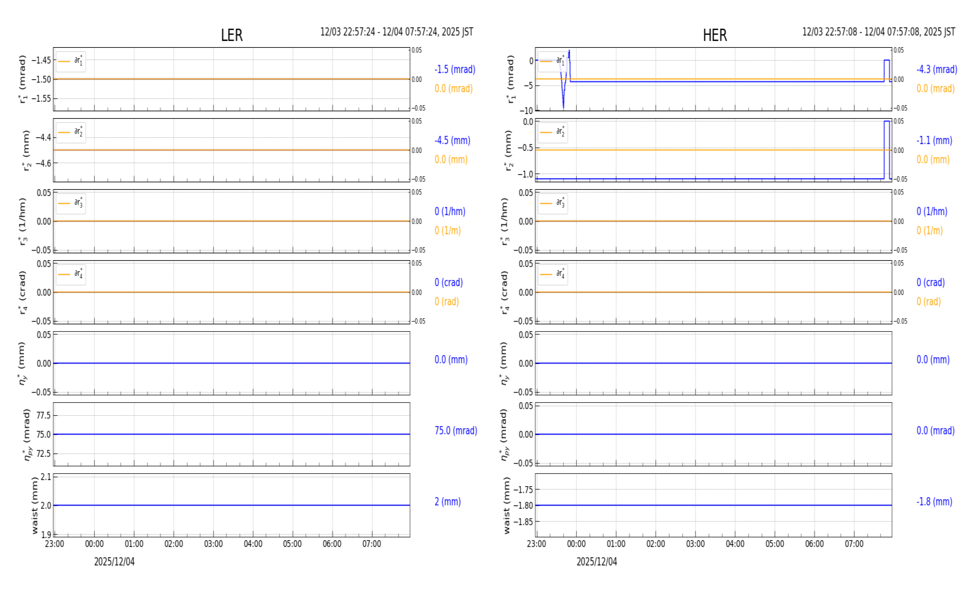
Task: Click the HER plot column title
Action: click(x=715, y=36)
